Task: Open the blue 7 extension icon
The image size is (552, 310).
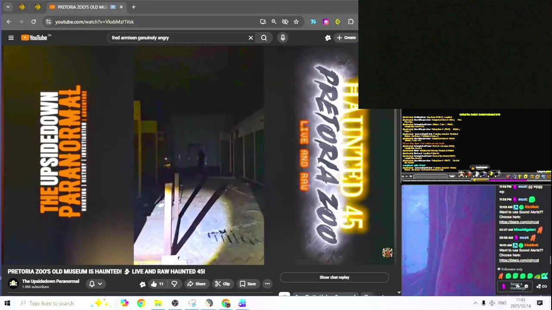Action: click(x=314, y=22)
